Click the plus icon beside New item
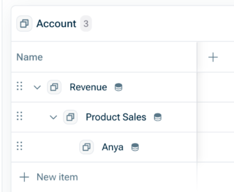Viewport: 234px width, 192px height. click(x=24, y=177)
